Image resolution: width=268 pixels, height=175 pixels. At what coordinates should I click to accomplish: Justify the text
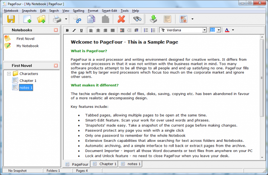[112, 30]
